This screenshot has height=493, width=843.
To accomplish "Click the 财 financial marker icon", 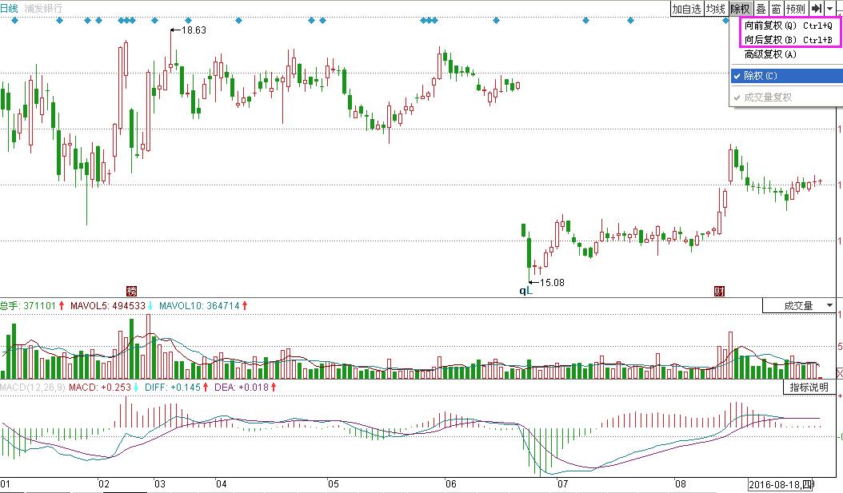I will point(718,291).
